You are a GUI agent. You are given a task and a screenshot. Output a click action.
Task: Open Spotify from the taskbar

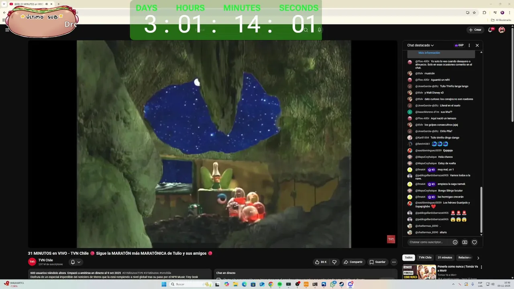pyautogui.click(x=279, y=284)
